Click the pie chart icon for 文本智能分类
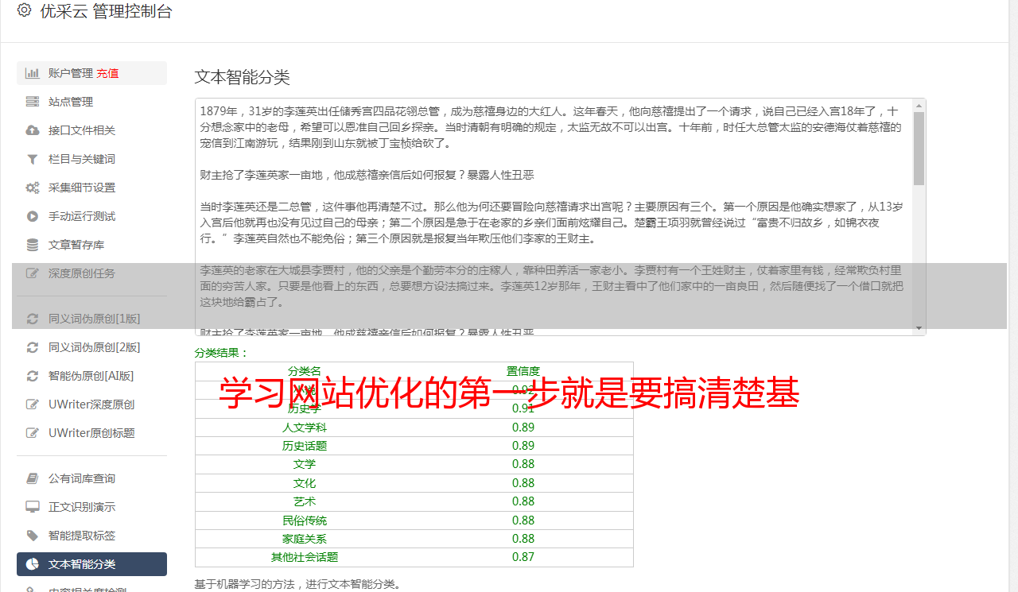Screen dimensions: 1018x592 pos(33,564)
